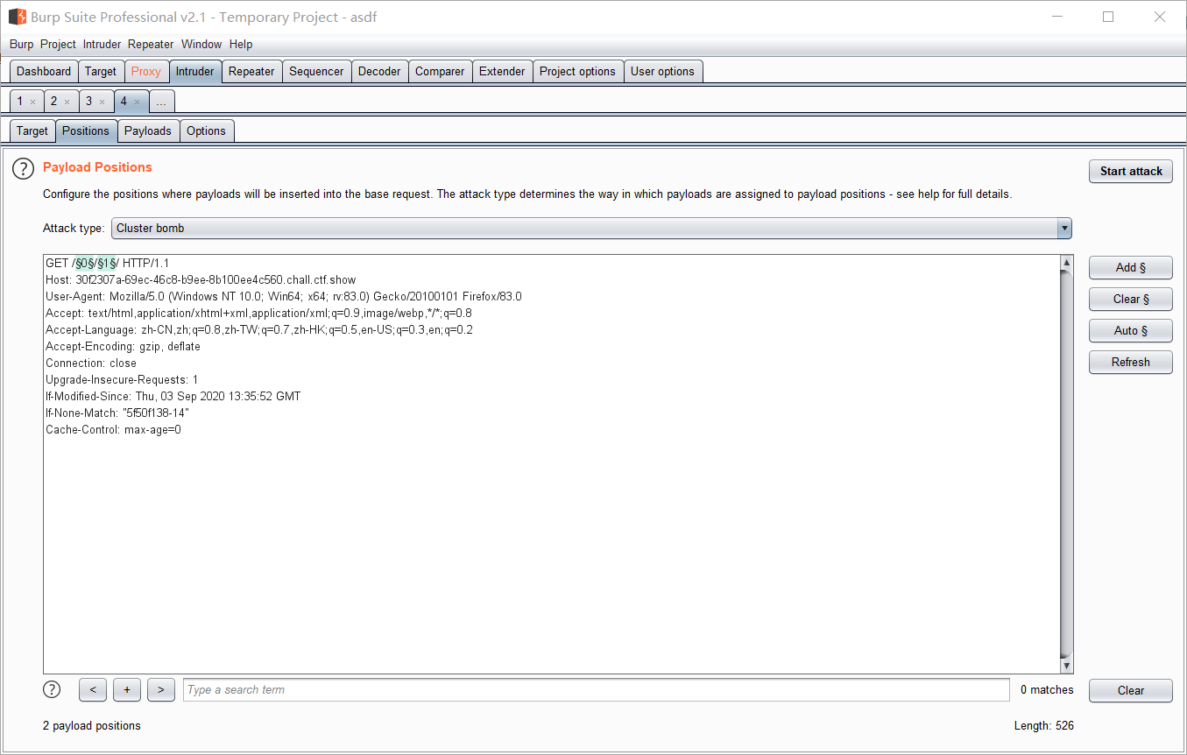
Task: Switch to the Intruder Target sub-tab
Action: point(32,131)
